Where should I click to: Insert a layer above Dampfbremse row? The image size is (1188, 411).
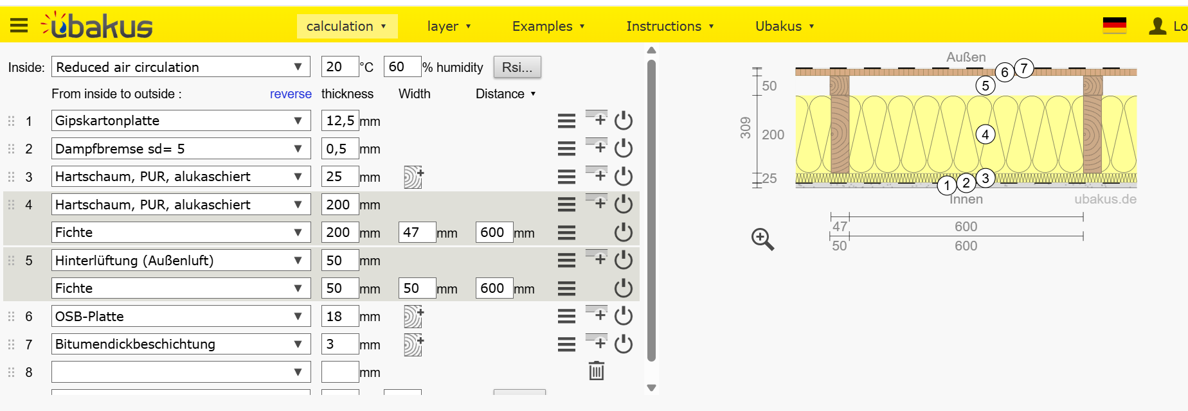coord(596,146)
